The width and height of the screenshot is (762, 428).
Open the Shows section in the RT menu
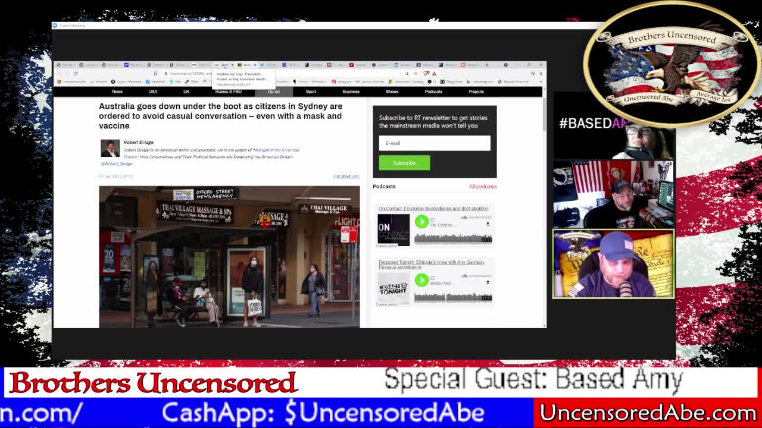click(x=392, y=92)
